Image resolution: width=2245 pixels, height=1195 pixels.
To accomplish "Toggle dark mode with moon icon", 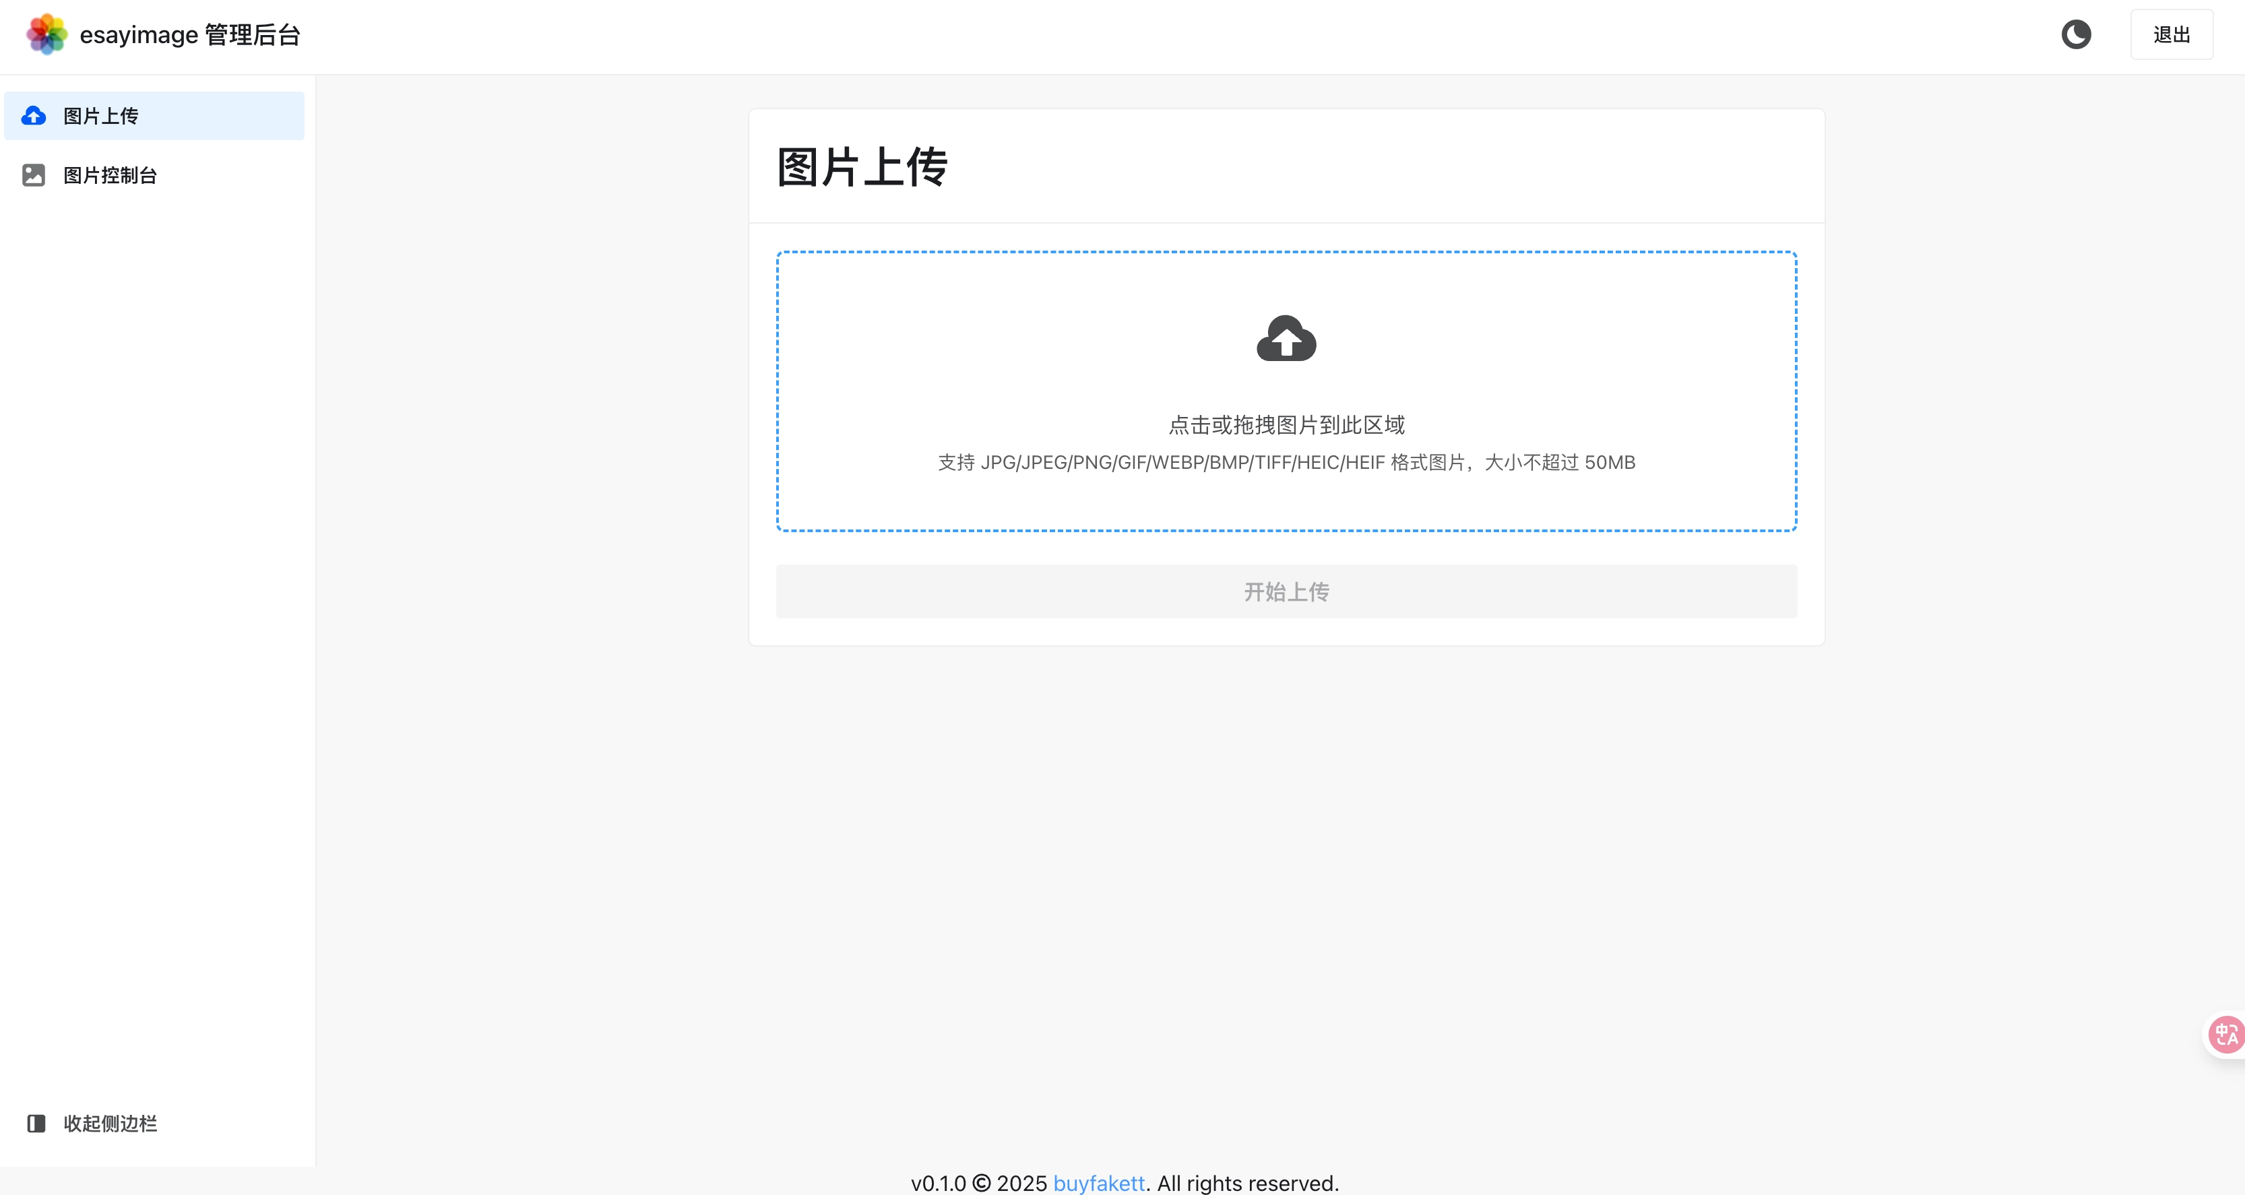I will [2076, 35].
